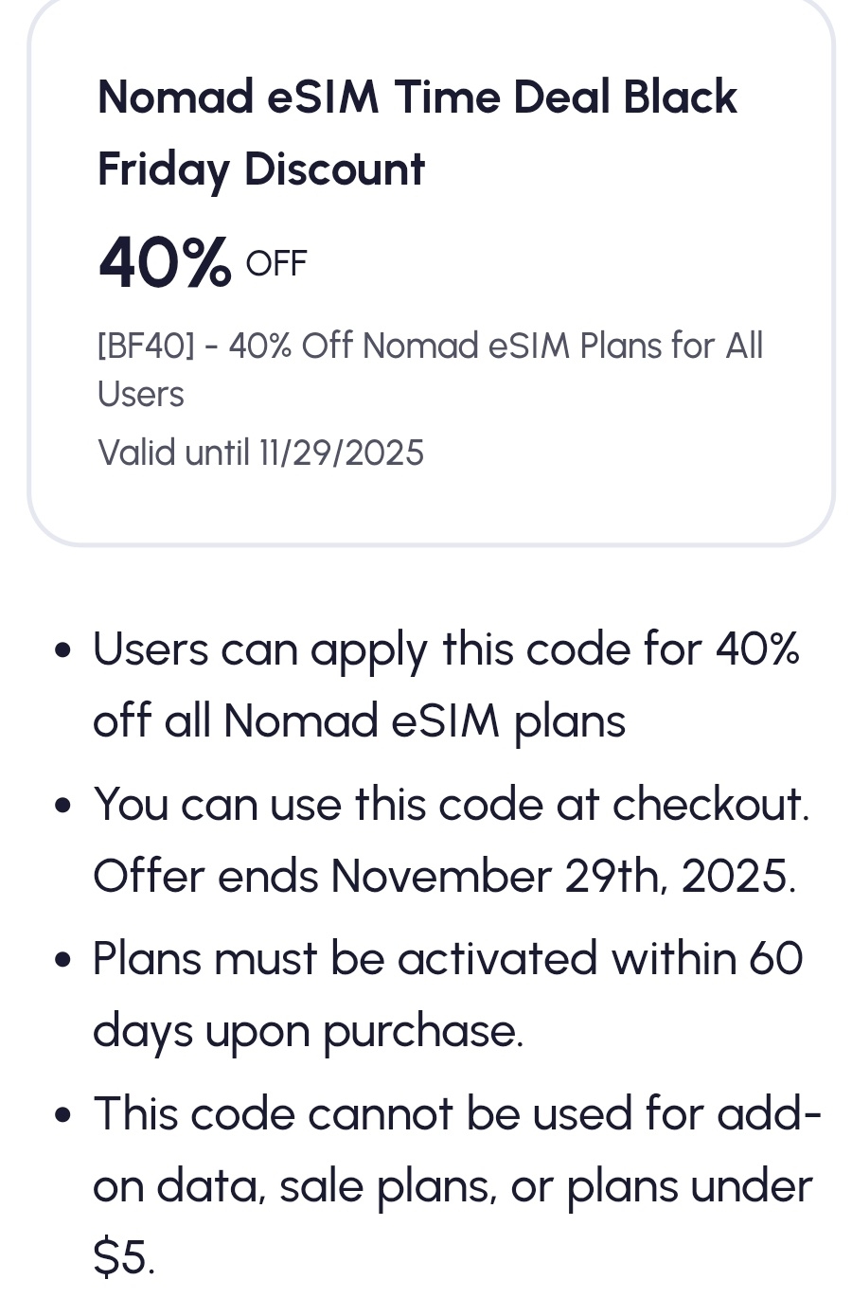Select the [BF40] promo code text
The width and height of the screenshot is (852, 1315).
click(x=146, y=347)
